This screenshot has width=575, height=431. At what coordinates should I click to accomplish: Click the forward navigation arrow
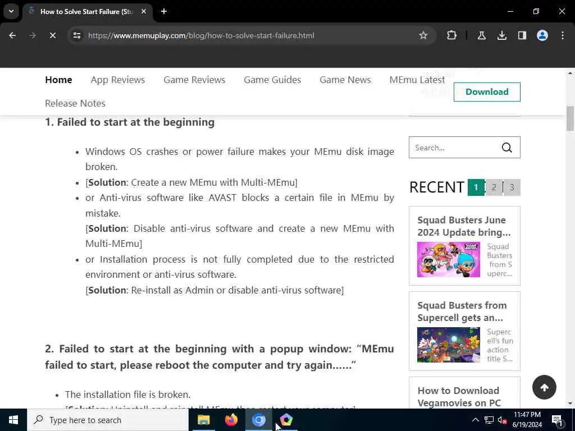32,35
